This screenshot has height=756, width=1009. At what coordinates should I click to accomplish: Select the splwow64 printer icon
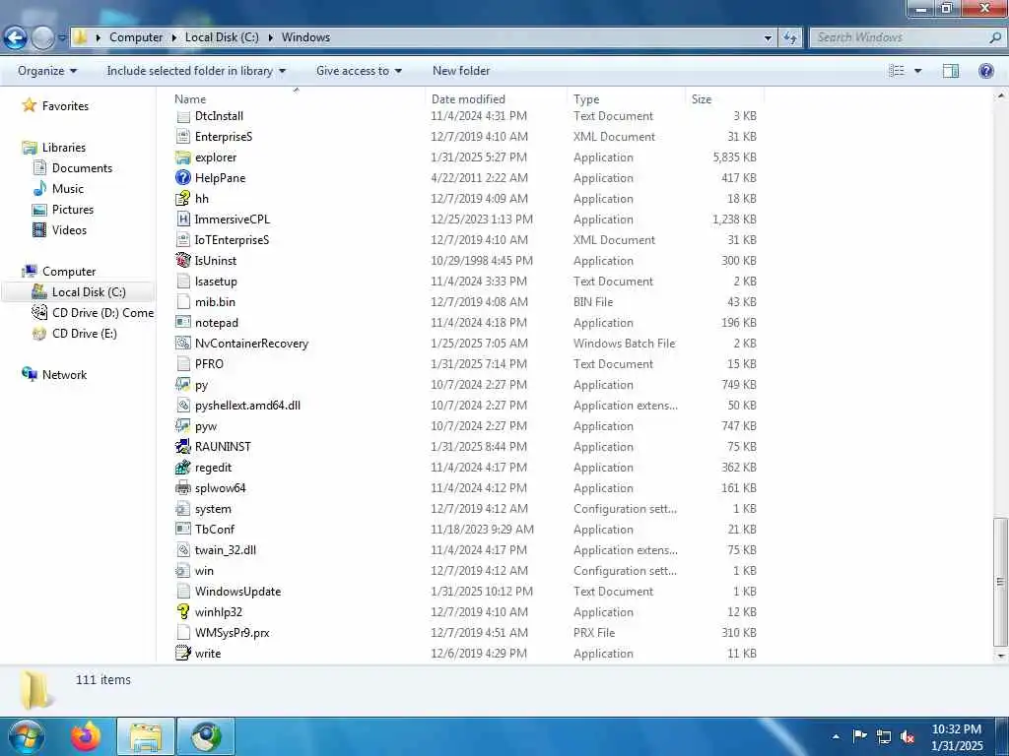pos(183,488)
